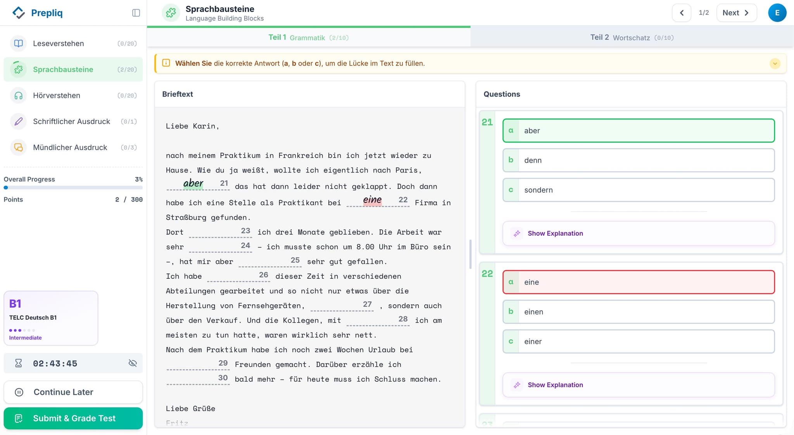Open Leseverstehen section

[73, 43]
